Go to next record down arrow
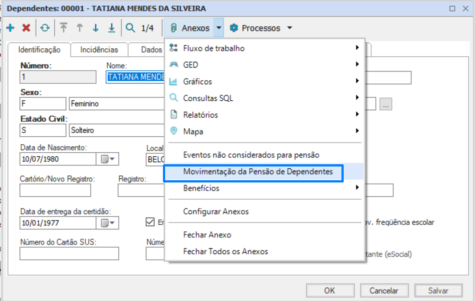The image size is (475, 301). 96,28
